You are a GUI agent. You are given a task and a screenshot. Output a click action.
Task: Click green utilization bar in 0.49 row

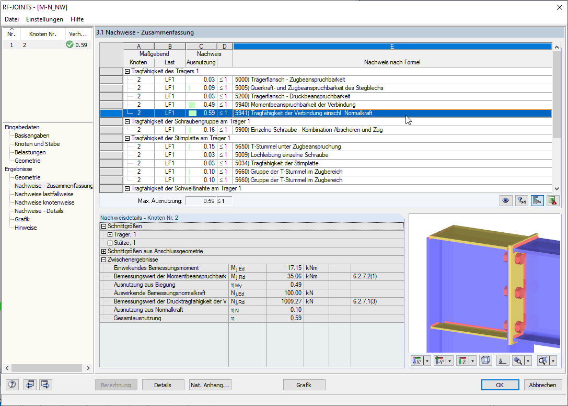(192, 105)
